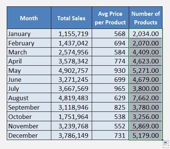Select the January month cell
Image resolution: width=170 pixels, height=149 pixels.
29,33
